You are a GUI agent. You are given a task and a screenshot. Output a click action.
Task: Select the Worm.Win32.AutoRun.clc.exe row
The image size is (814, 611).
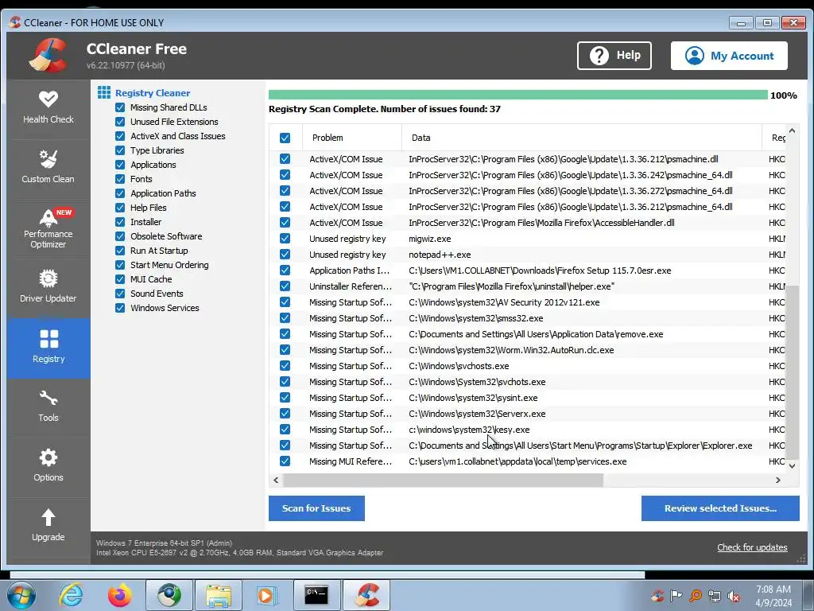pyautogui.click(x=527, y=350)
